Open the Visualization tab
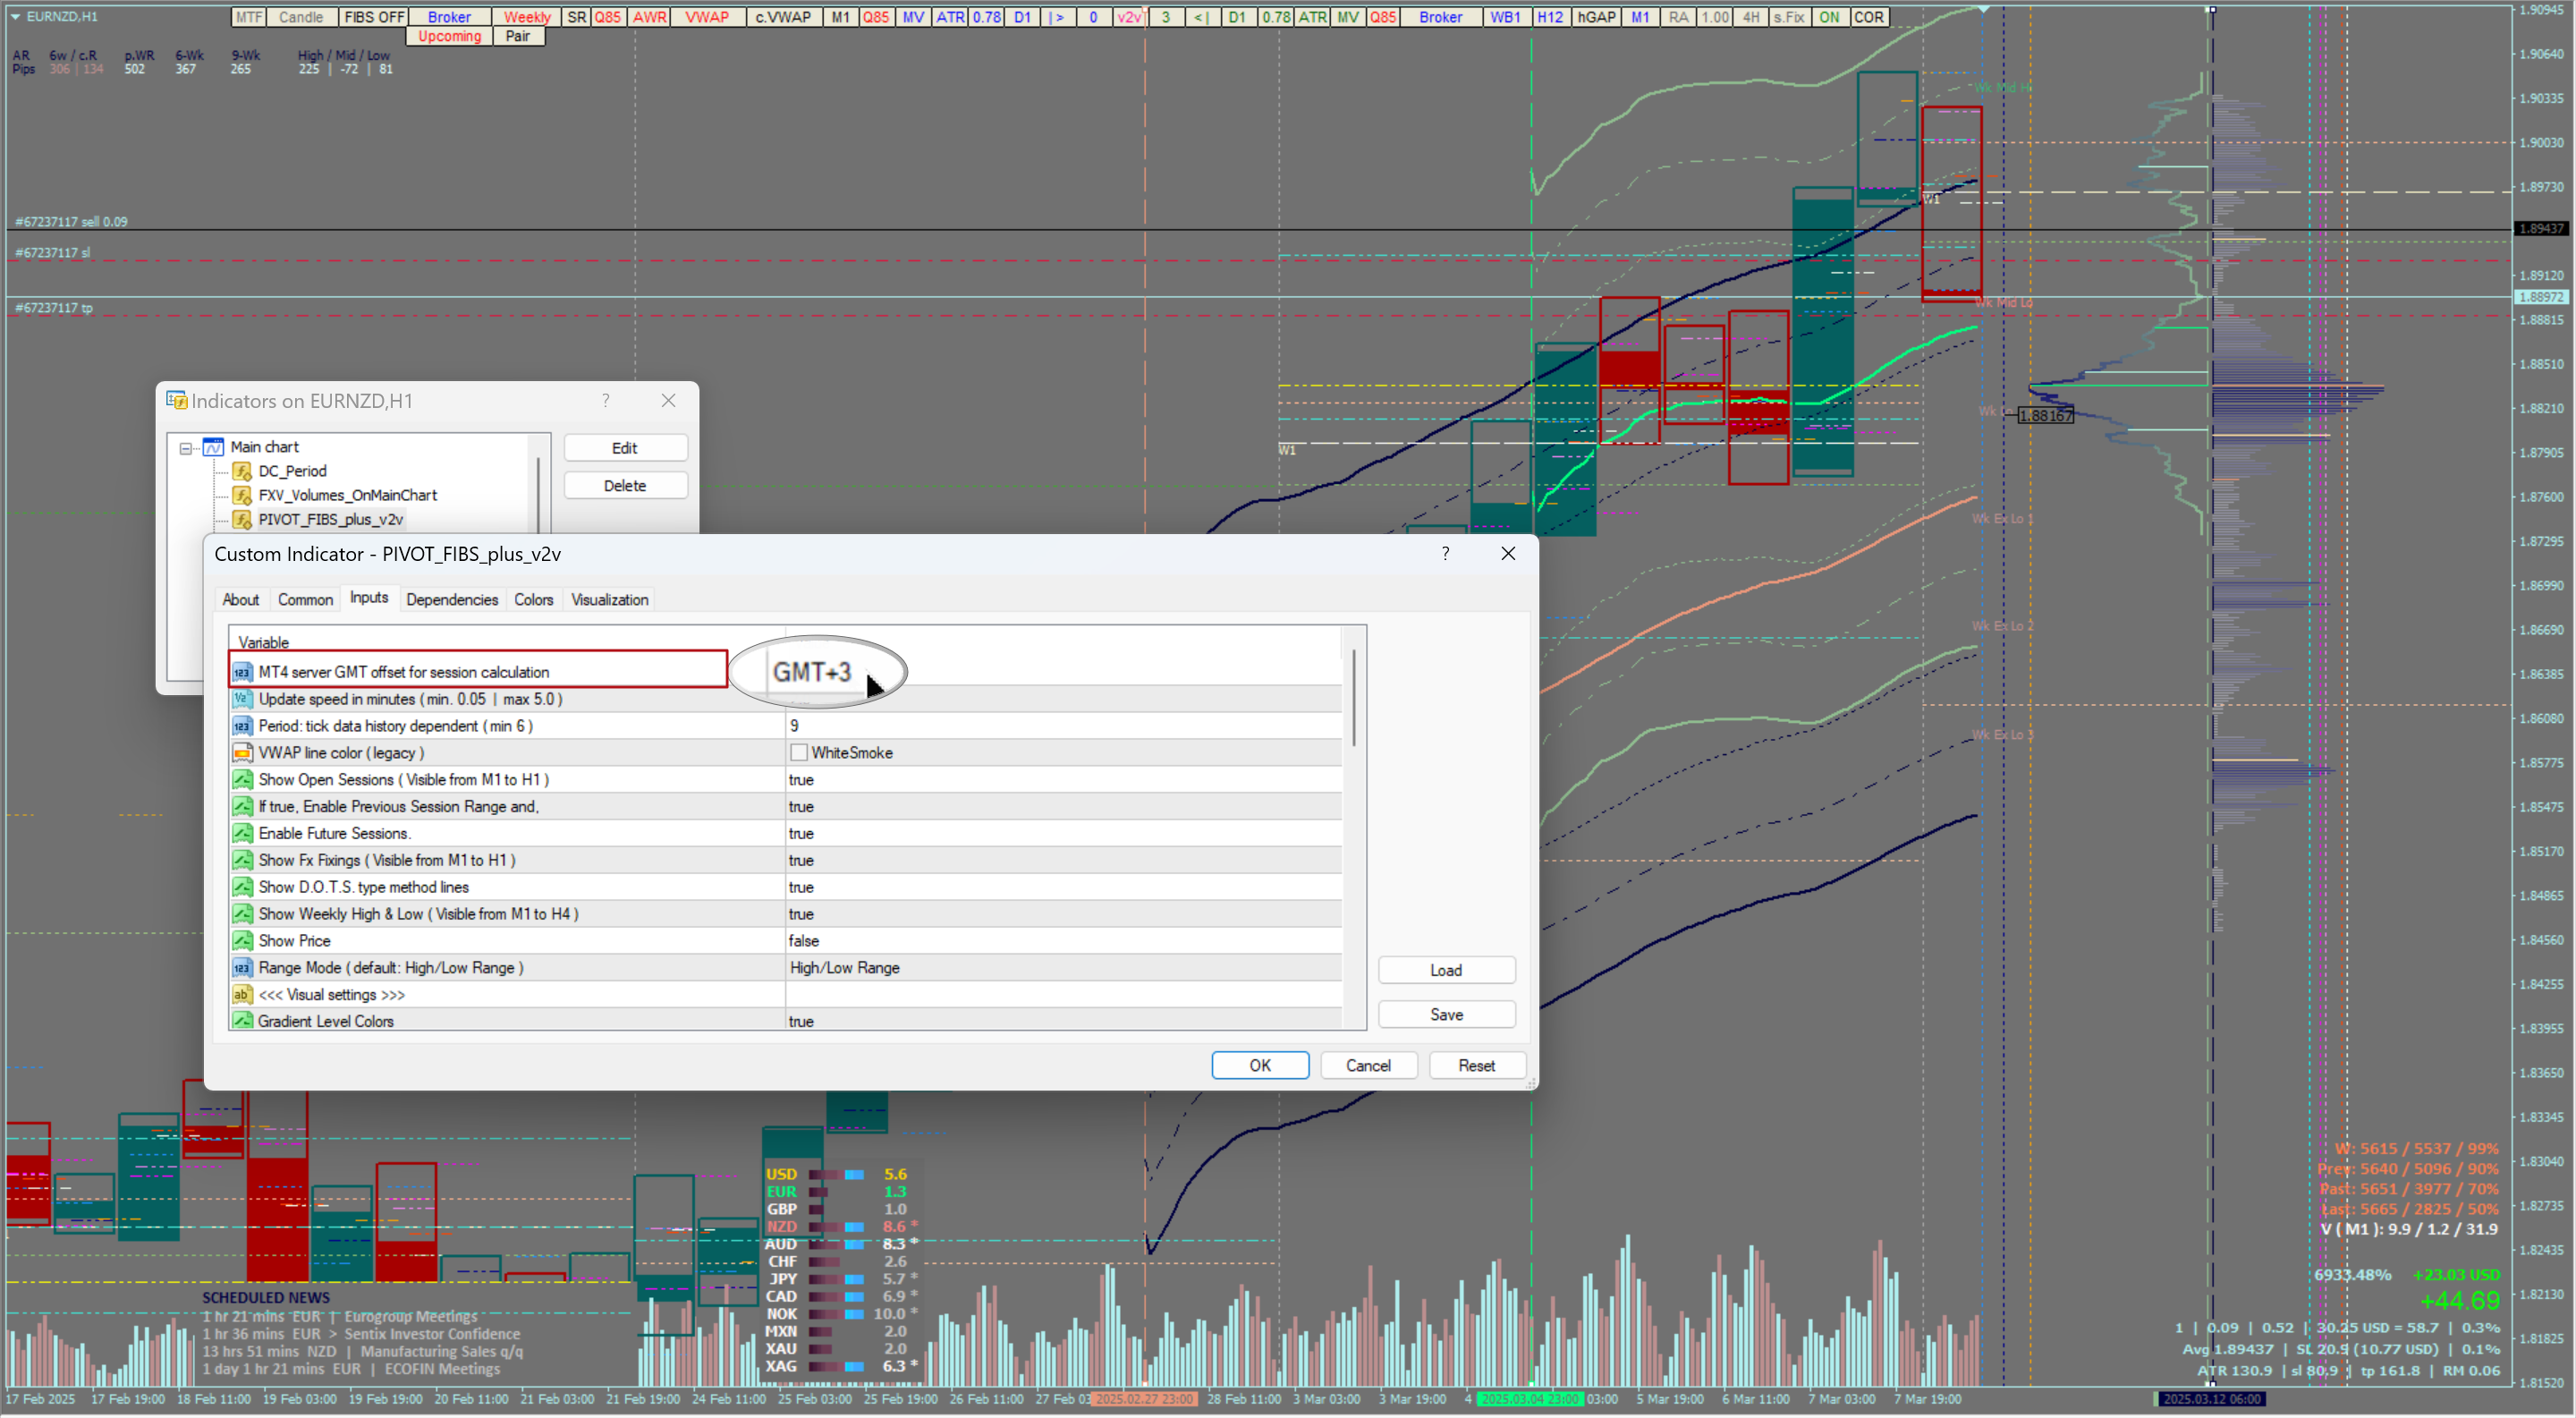 pyautogui.click(x=609, y=600)
